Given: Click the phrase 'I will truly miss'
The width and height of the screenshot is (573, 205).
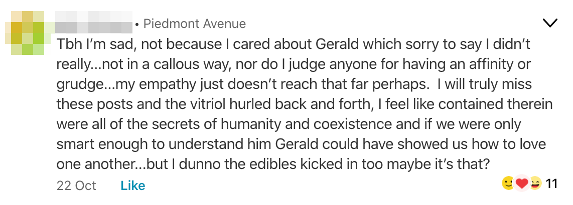Looking at the screenshot, I should [x=484, y=84].
